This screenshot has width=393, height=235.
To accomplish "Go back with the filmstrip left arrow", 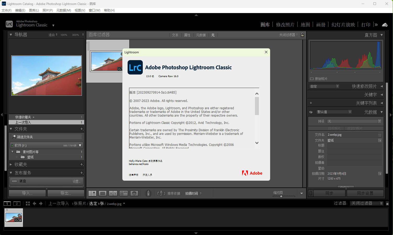I will click(34, 203).
